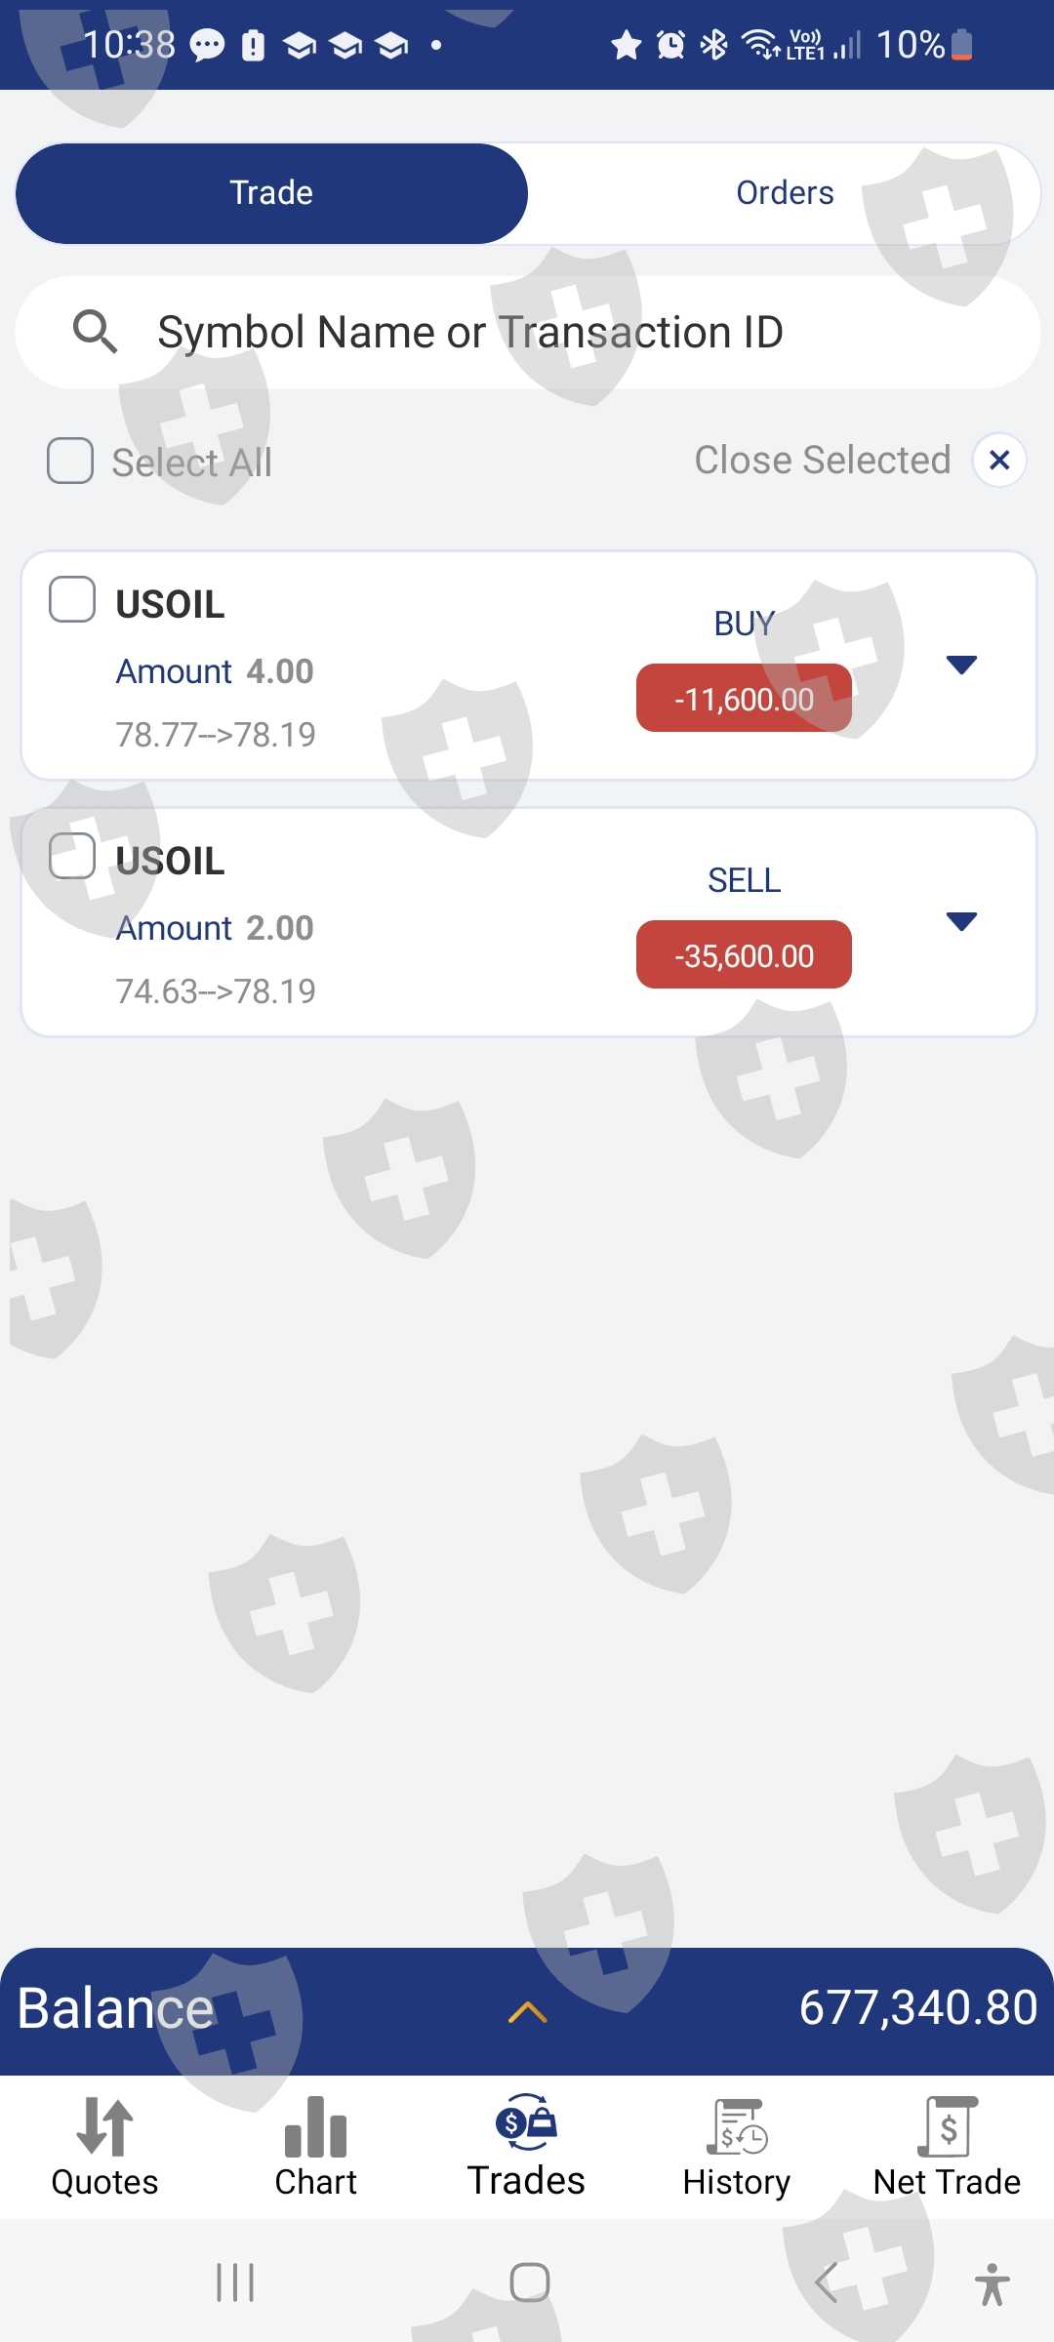1054x2342 pixels.
Task: Switch to the Orders tab
Action: tap(785, 193)
